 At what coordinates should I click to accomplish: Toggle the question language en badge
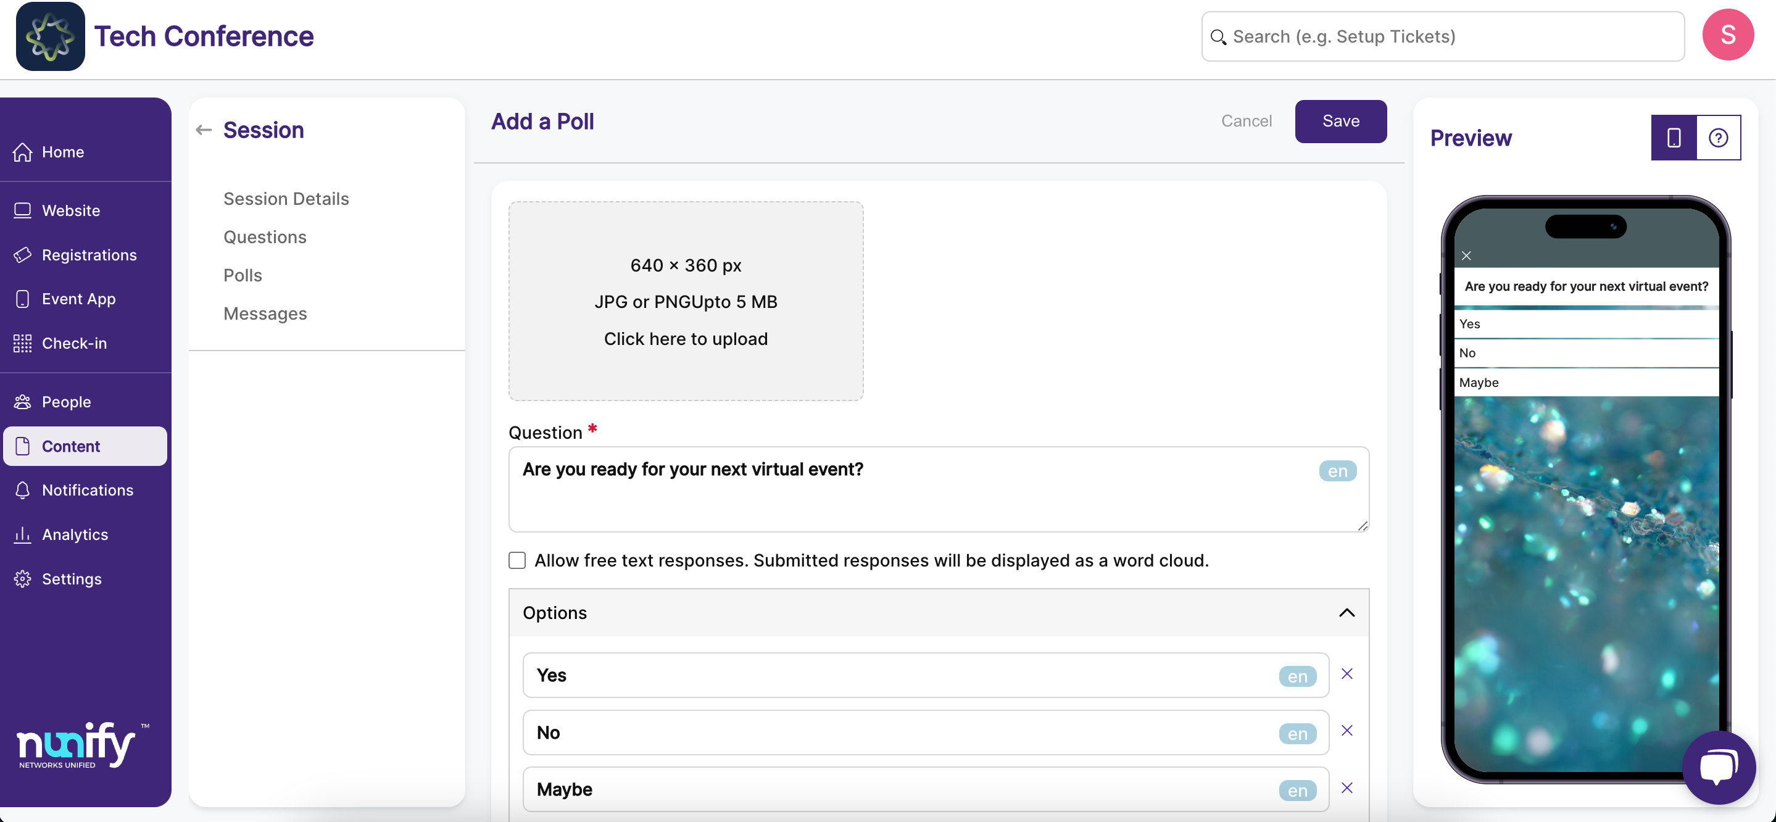point(1337,471)
